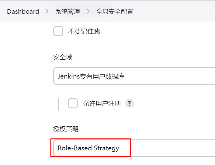The image size is (215, 165).
Task: Click the vertical indent bar beside 允许用户注册
Action: 58,104
